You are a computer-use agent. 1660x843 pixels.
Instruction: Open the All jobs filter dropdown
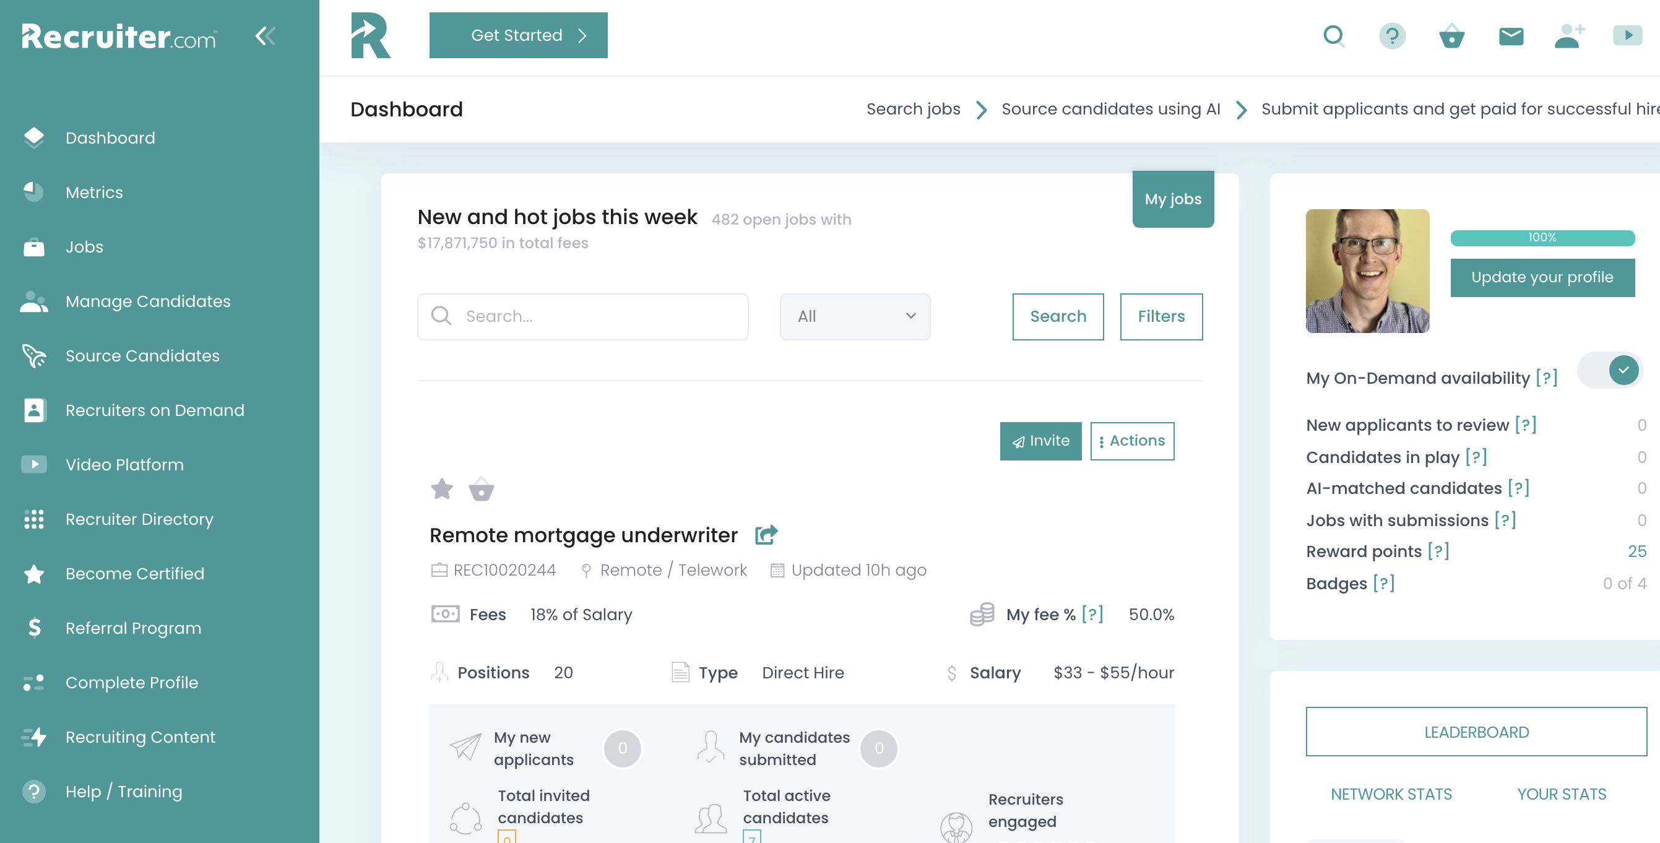pos(855,316)
